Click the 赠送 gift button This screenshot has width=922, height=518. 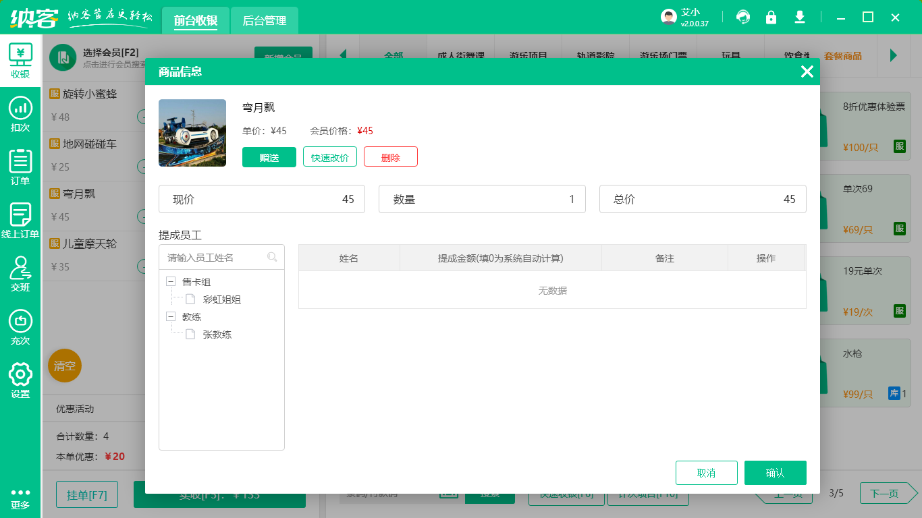point(269,156)
